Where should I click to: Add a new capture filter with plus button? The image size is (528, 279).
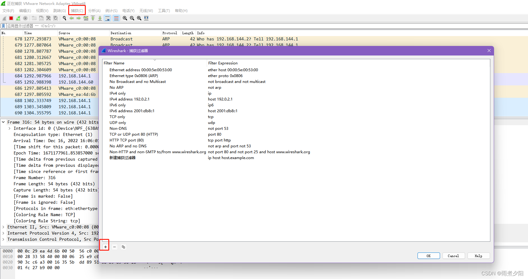click(x=106, y=247)
